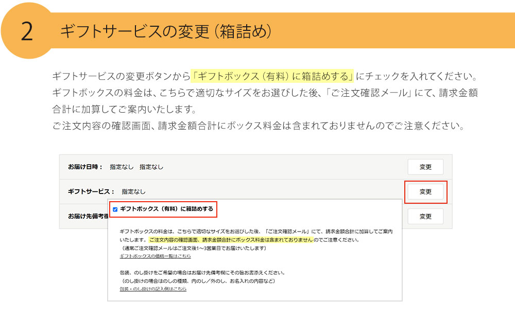Click the instruction line starting ご注文内容の確認画面
The width and height of the screenshot is (515, 319).
257,126
